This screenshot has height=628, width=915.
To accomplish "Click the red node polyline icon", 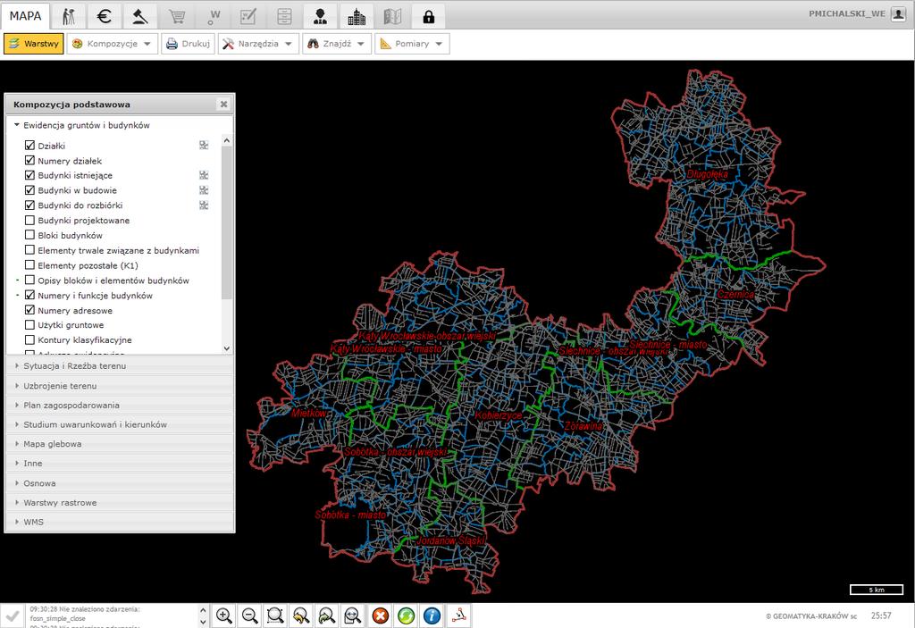I will click(x=459, y=615).
